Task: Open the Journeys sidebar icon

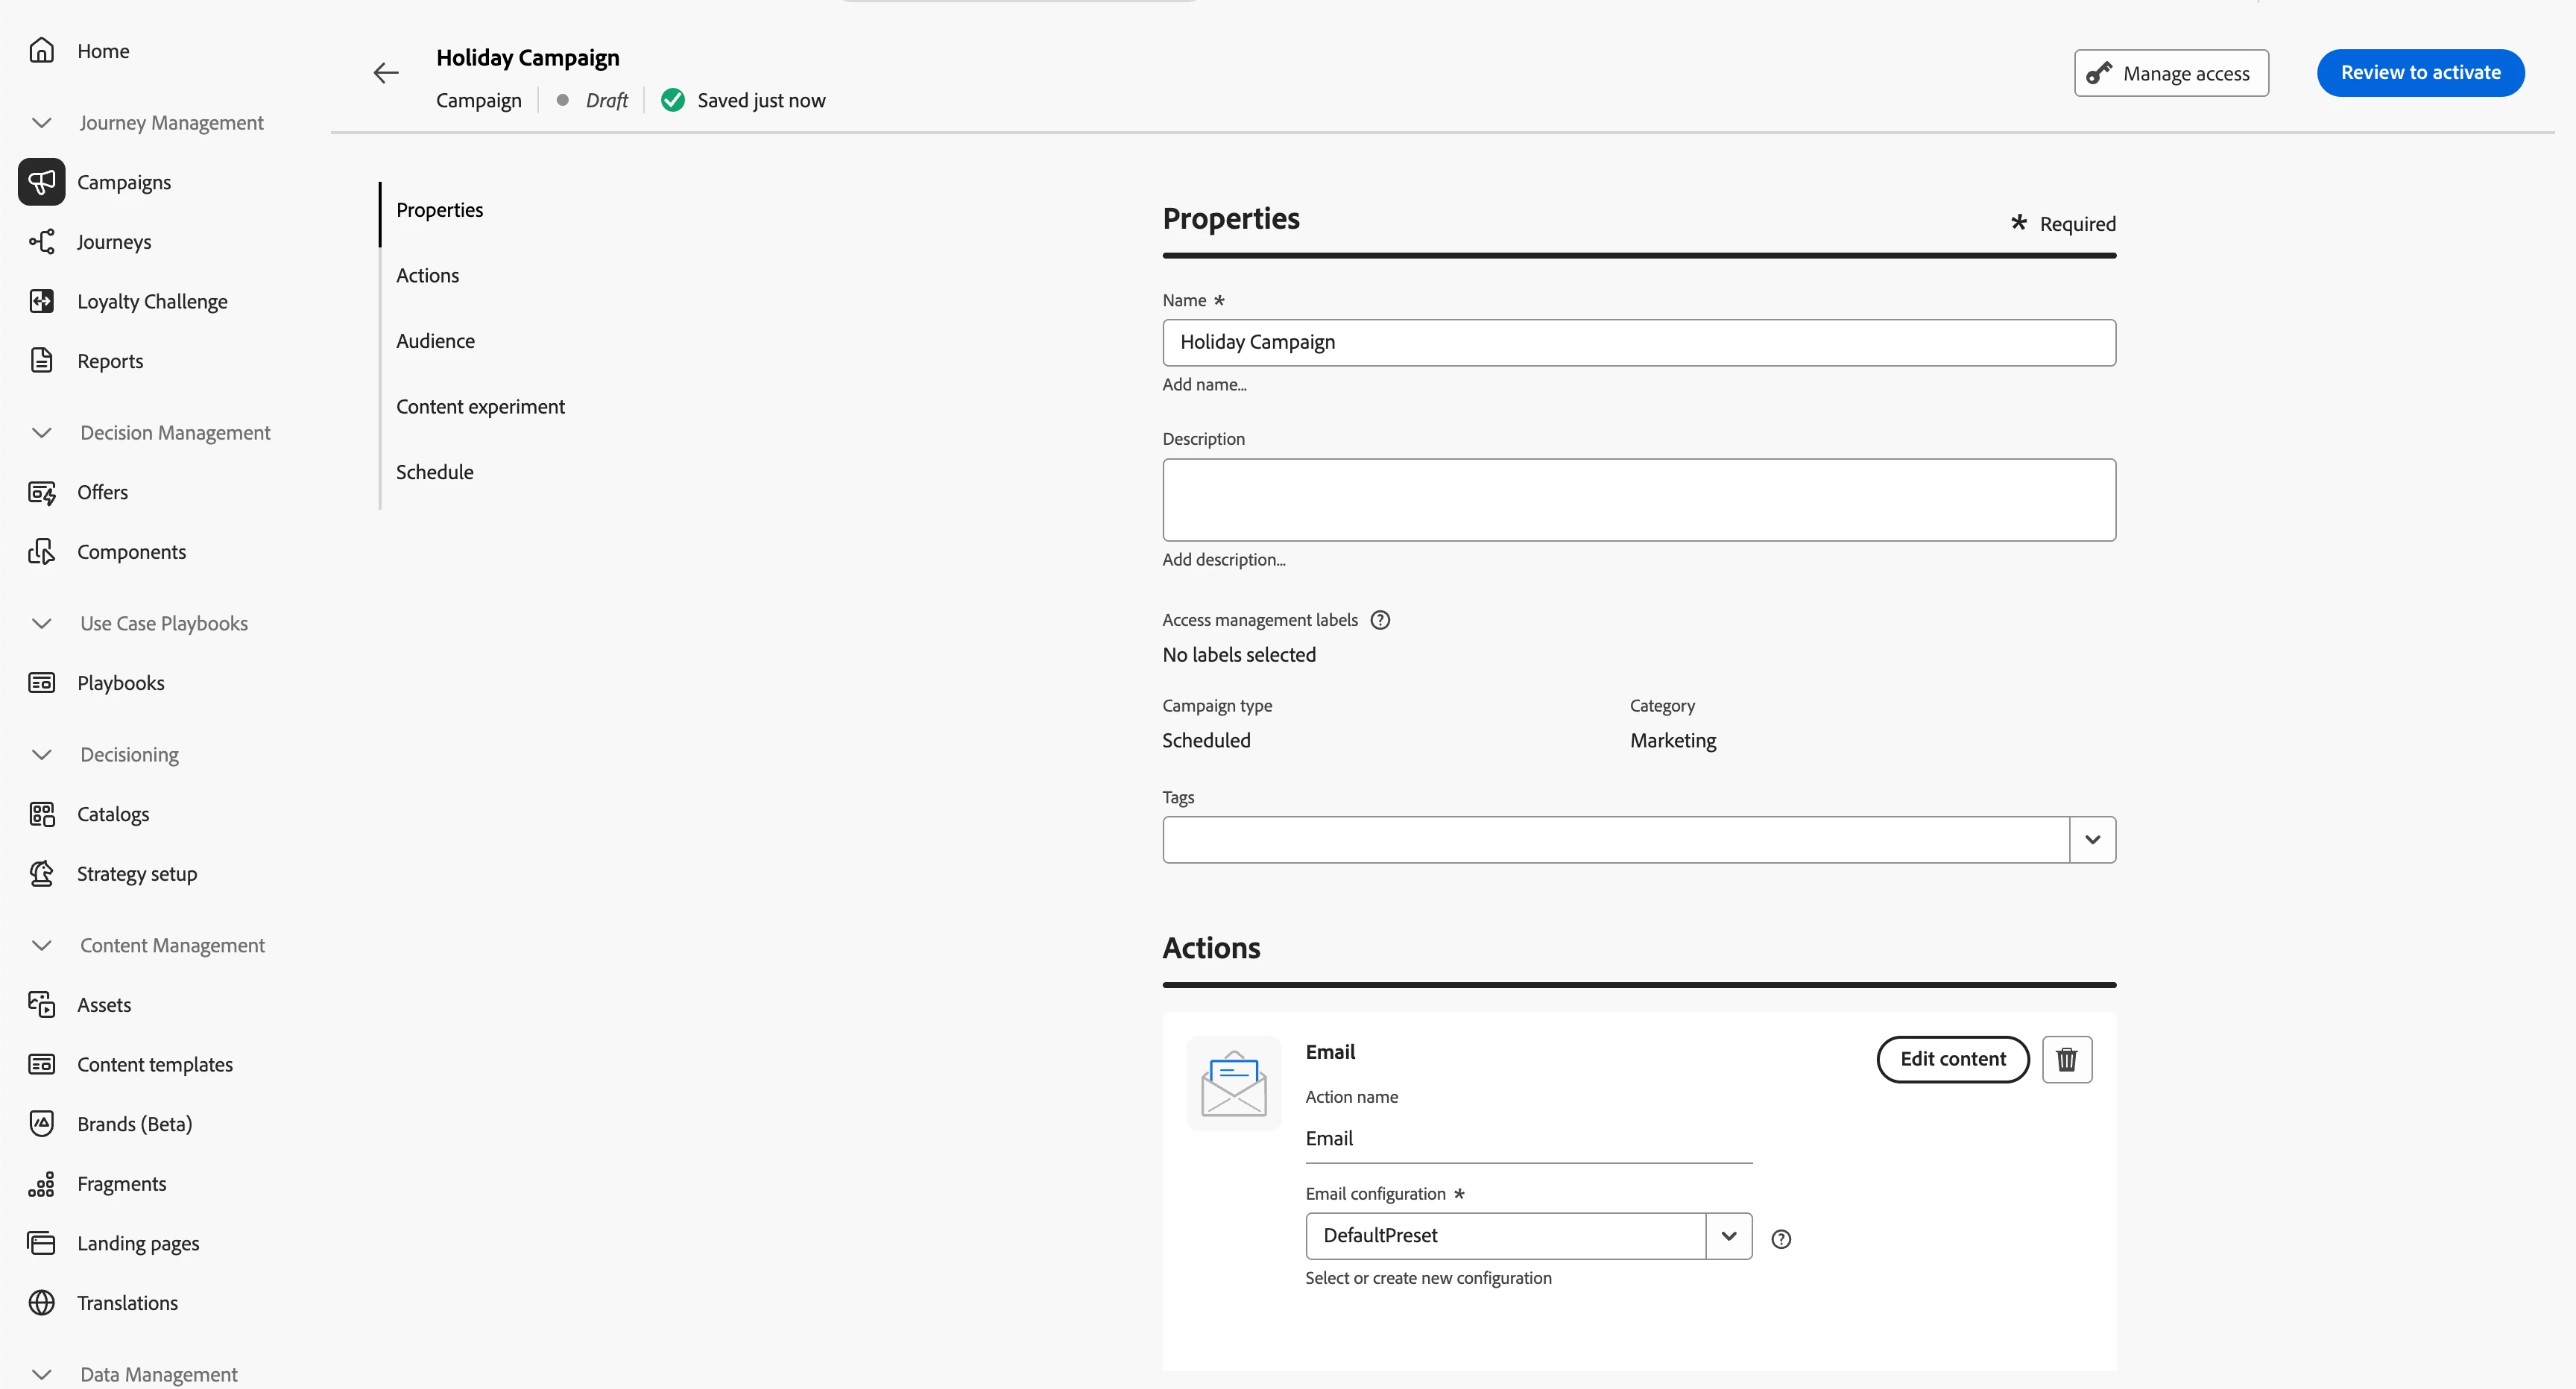Action: click(42, 242)
